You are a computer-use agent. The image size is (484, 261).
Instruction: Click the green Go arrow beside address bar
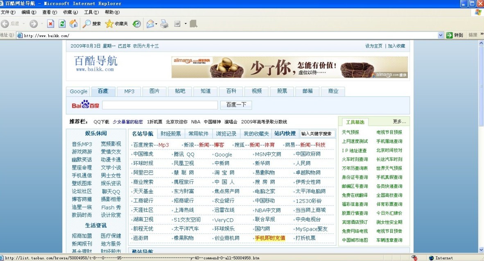450,35
